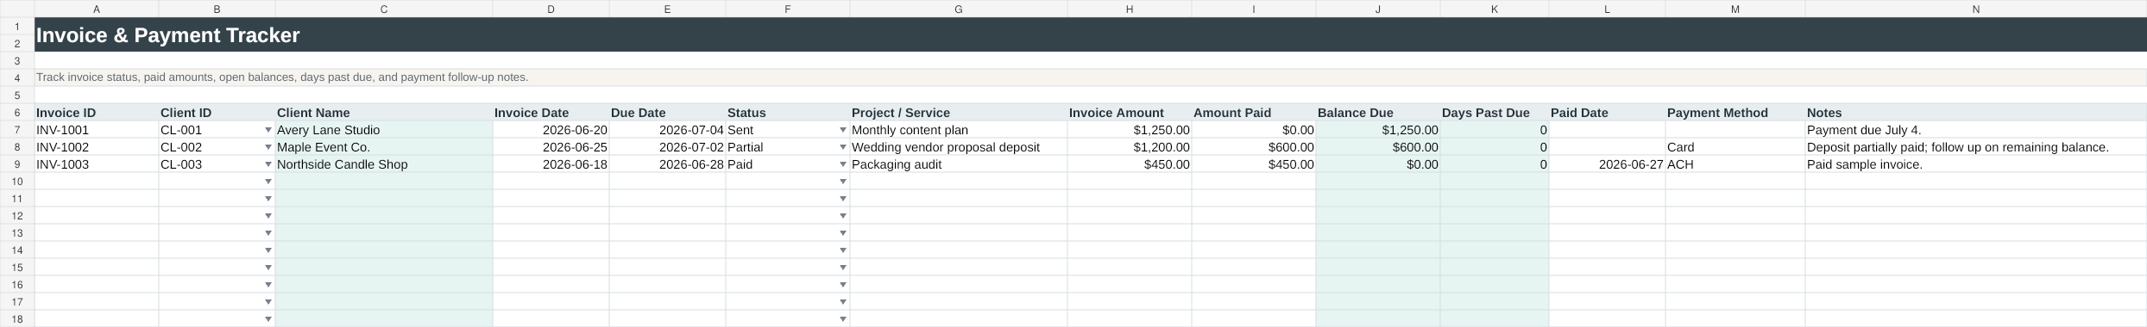Select the Invoice Date header cell

point(551,113)
